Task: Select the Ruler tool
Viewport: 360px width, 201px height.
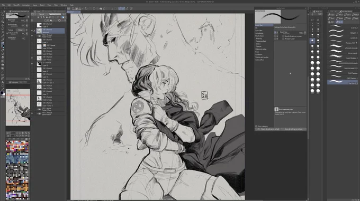Action: (x=3, y=79)
